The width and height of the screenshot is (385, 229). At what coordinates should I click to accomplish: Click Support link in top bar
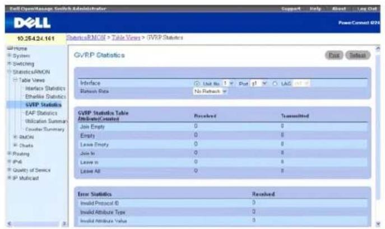291,9
